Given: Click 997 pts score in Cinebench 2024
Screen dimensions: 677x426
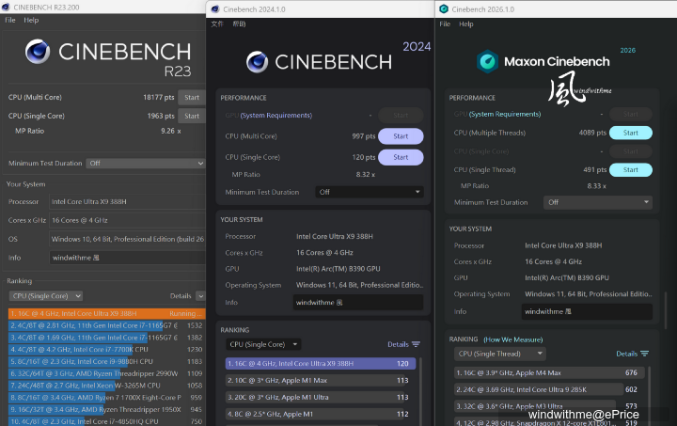Looking at the screenshot, I should pyautogui.click(x=364, y=136).
